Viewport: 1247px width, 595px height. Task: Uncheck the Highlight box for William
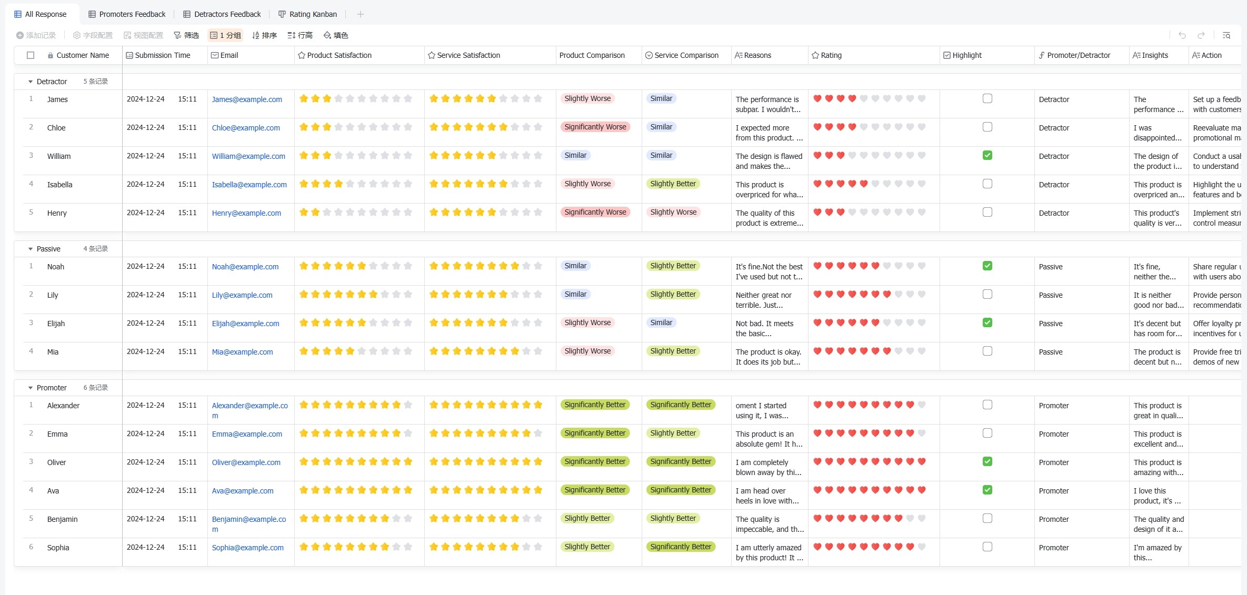pos(987,155)
